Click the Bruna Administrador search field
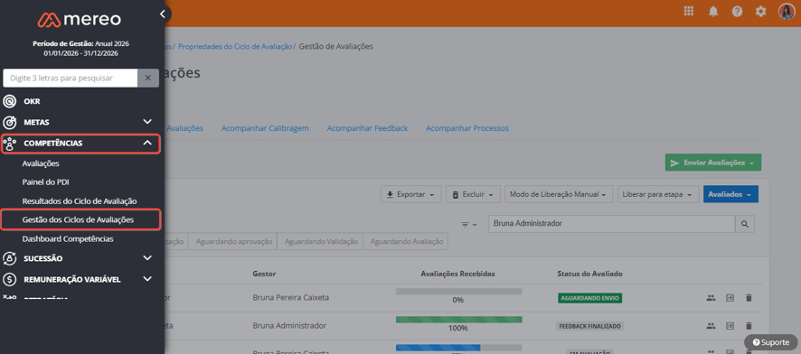 pyautogui.click(x=611, y=224)
